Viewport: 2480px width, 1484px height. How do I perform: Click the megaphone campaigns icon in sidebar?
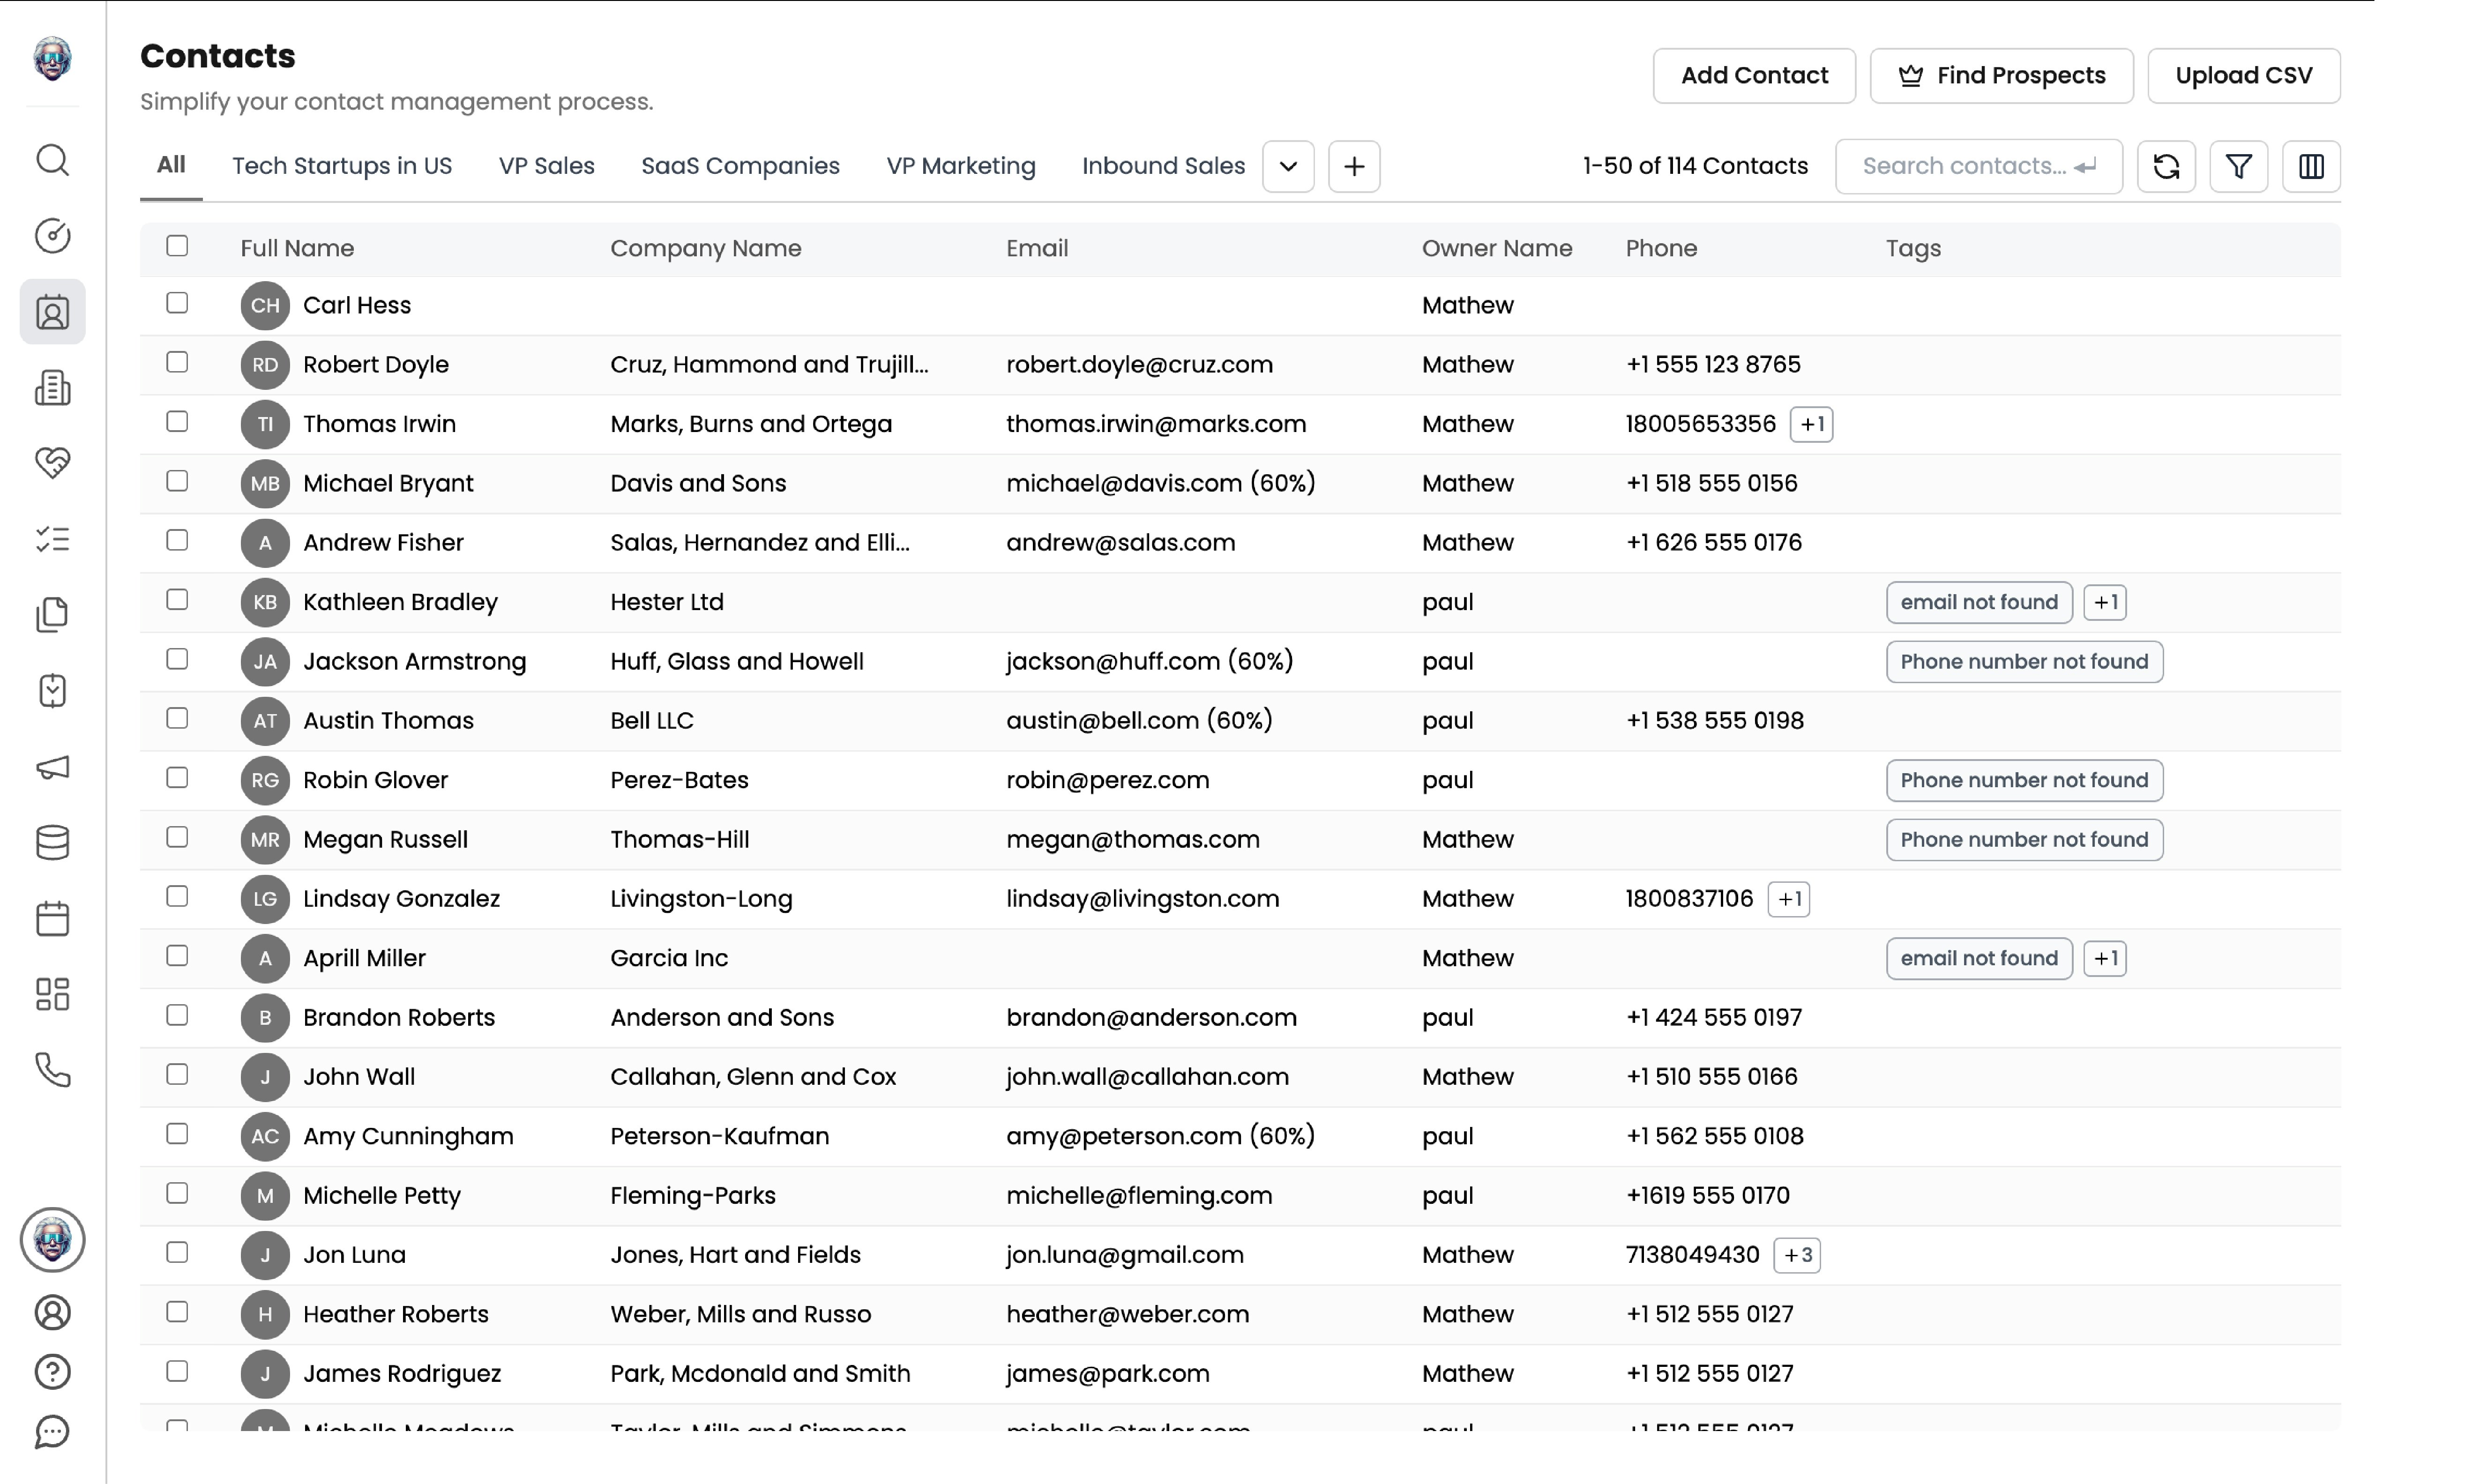(52, 767)
